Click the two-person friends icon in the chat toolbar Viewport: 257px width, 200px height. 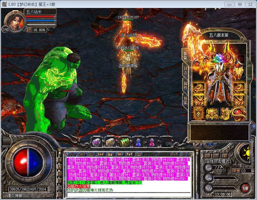pos(110,154)
